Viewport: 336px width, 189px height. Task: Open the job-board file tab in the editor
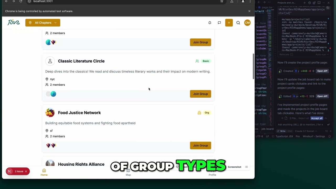[x=267, y=129]
